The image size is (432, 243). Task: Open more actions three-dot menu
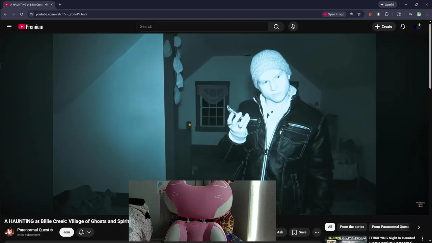pyautogui.click(x=317, y=232)
